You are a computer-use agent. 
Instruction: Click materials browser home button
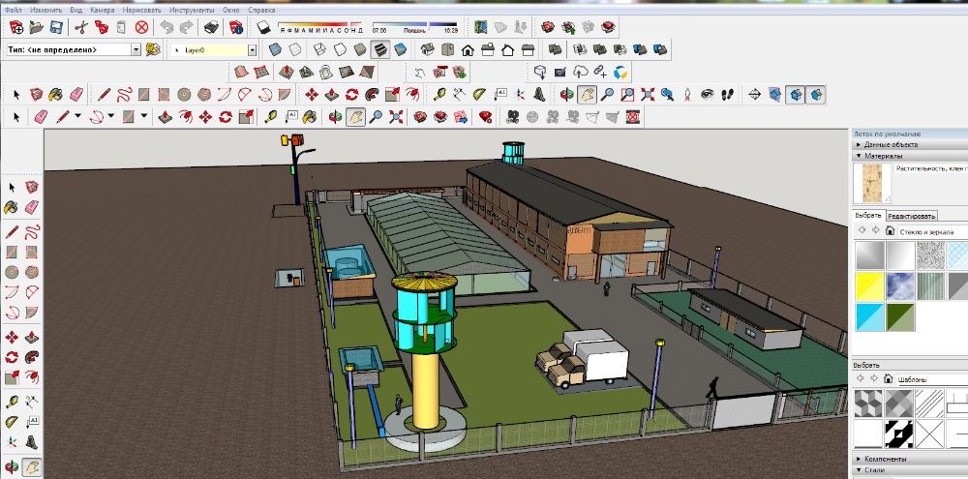tap(890, 231)
